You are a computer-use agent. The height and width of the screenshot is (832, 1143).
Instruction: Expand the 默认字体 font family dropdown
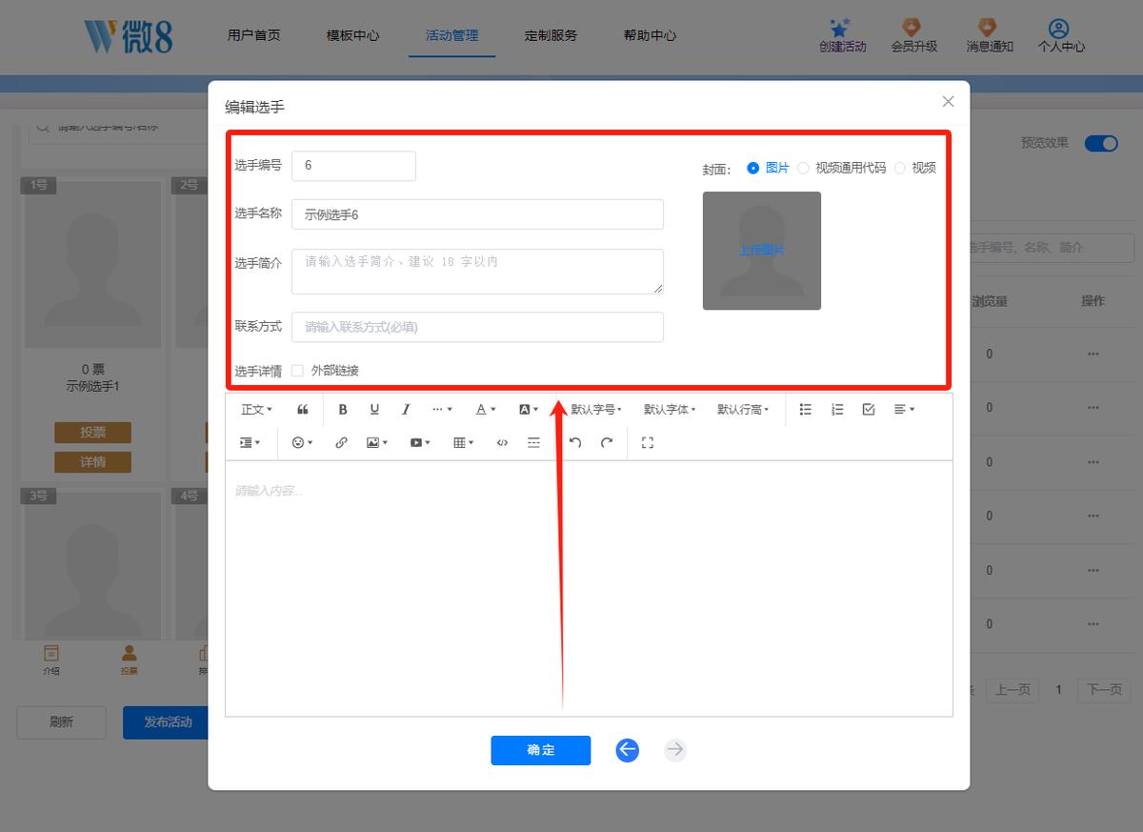click(670, 409)
